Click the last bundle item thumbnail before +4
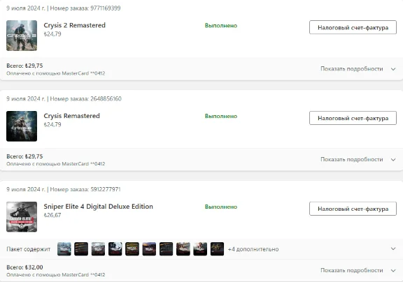Screen dimensions: 403x282 coord(217,249)
